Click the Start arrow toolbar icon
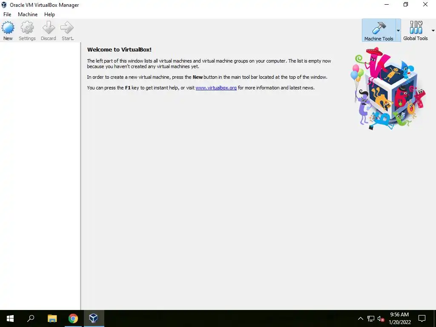This screenshot has height=327, width=436. [x=67, y=31]
